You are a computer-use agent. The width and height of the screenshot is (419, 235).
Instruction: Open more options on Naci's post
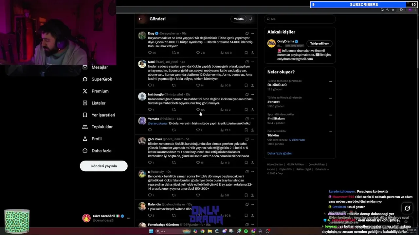252,62
